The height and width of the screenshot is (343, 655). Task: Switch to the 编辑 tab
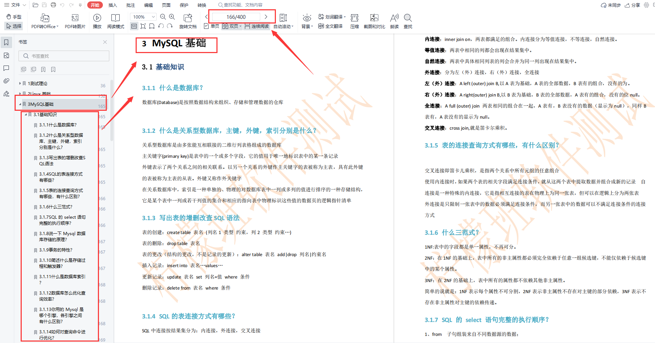(x=148, y=5)
